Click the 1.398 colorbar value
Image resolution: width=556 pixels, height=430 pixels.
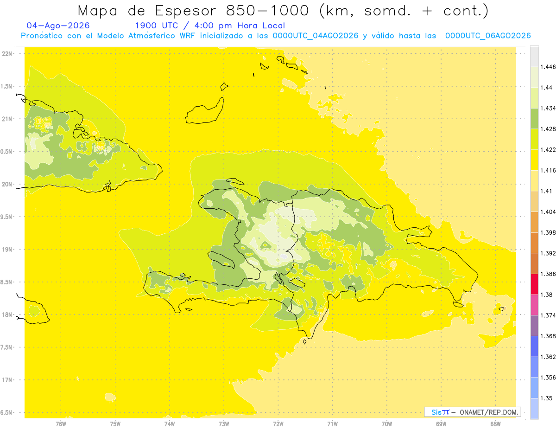point(548,232)
